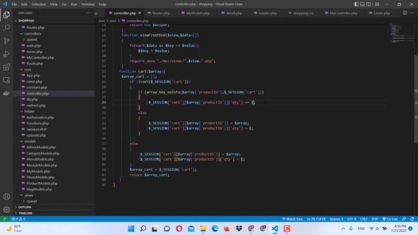
Task: Collapse the core folder
Action: [27, 70]
